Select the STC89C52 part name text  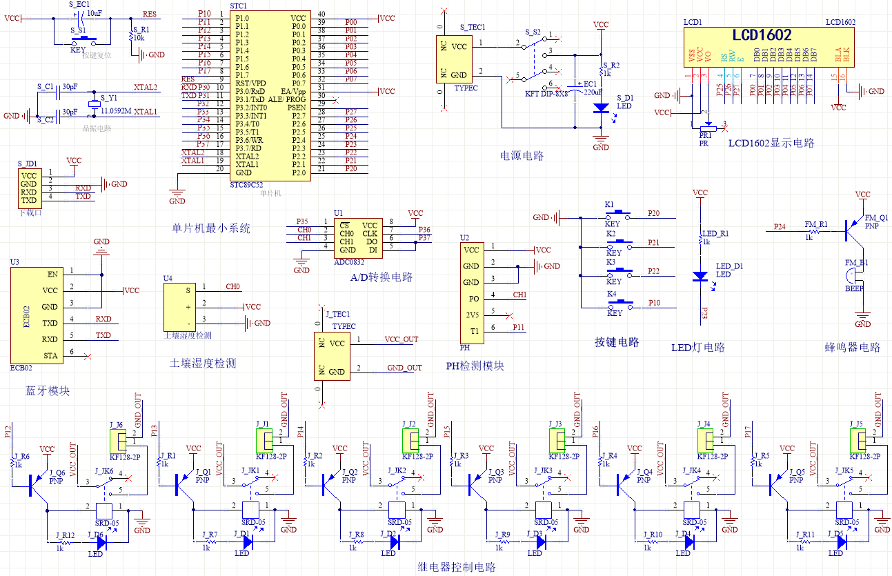pos(247,185)
